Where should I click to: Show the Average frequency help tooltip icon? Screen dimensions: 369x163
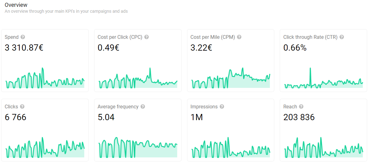click(x=143, y=106)
